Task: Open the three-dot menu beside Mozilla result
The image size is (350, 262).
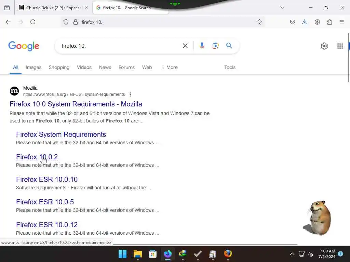Action: [130, 94]
